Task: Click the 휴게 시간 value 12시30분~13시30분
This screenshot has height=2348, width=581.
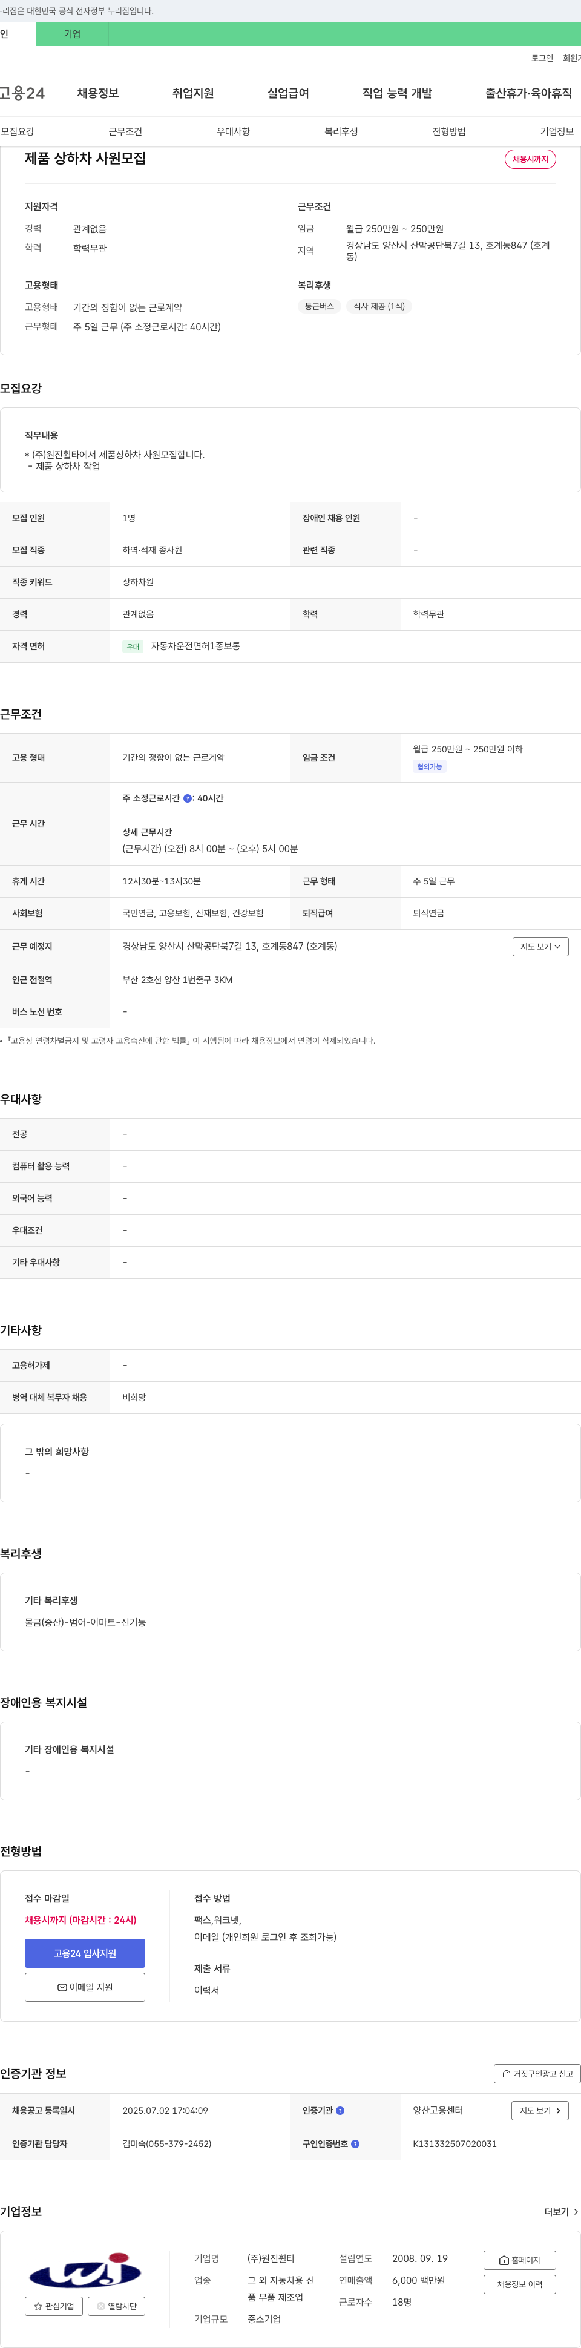Action: click(x=161, y=881)
